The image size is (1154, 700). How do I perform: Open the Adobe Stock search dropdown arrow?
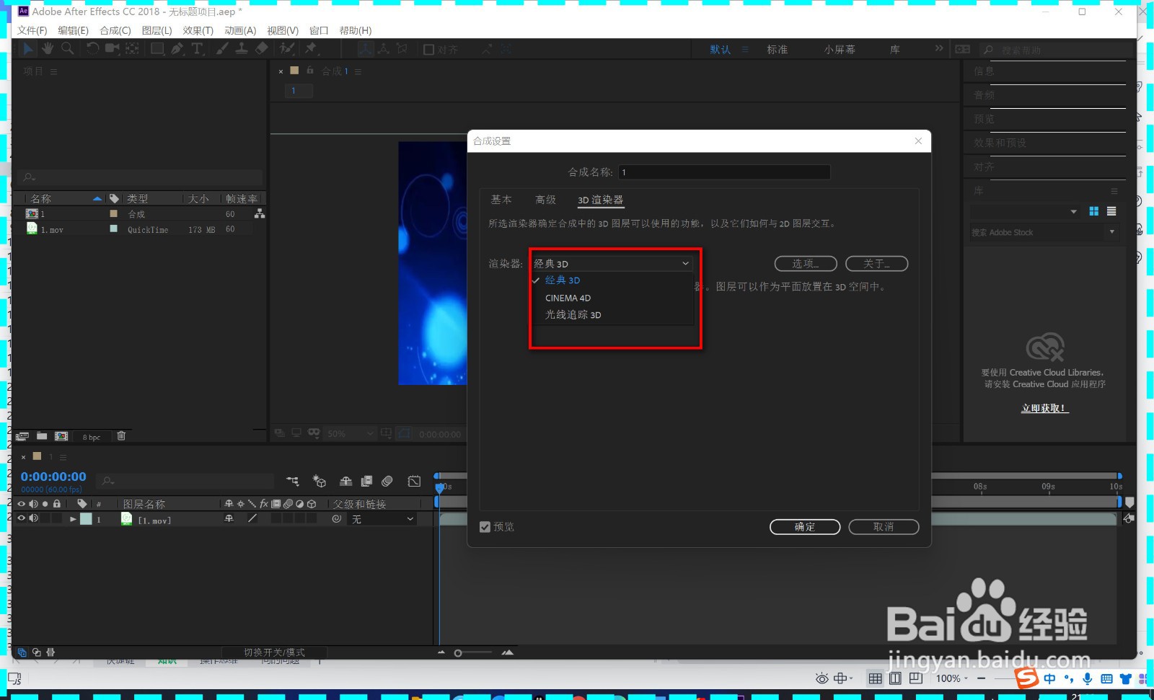(x=1111, y=231)
